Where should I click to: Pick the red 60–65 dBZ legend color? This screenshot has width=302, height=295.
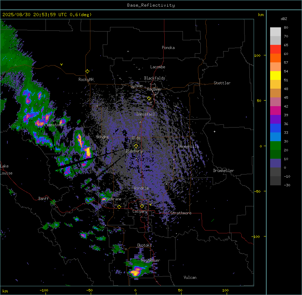coord(275,49)
